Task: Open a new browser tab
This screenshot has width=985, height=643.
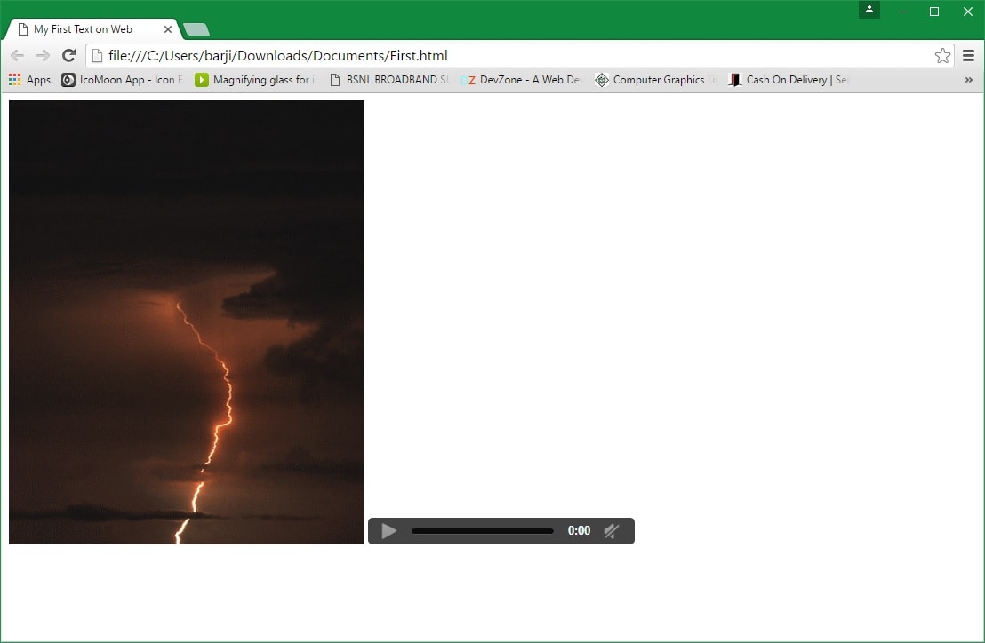Action: coord(196,29)
